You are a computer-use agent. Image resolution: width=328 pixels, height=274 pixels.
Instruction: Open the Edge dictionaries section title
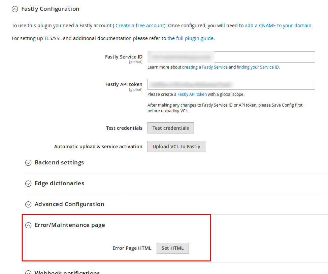[59, 184]
